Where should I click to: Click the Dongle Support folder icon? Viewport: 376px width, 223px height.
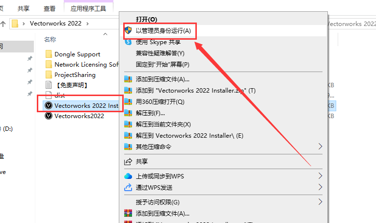(49, 54)
